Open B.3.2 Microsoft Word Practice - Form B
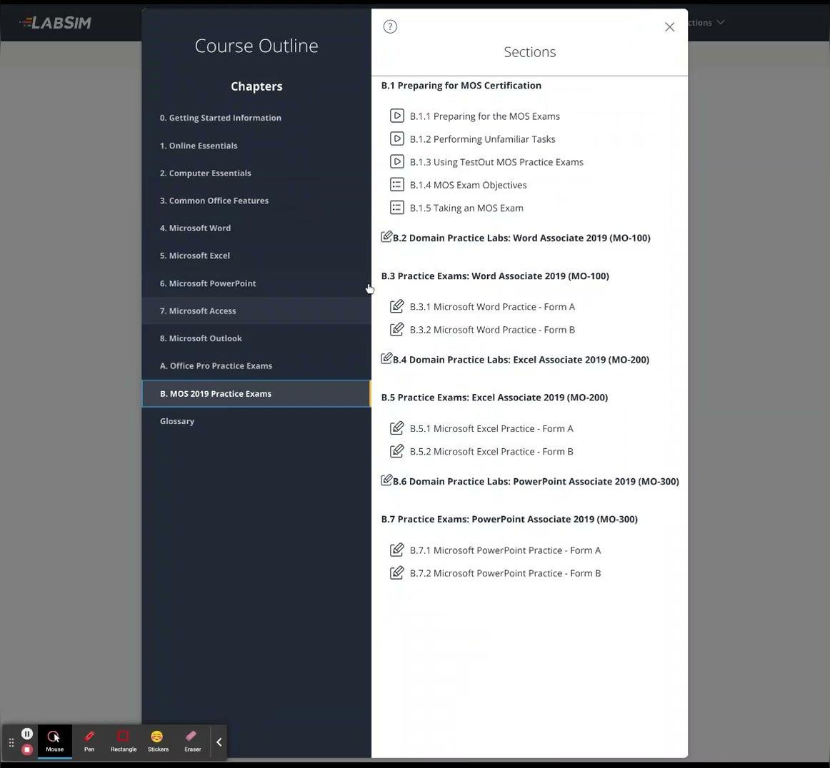 pyautogui.click(x=491, y=330)
